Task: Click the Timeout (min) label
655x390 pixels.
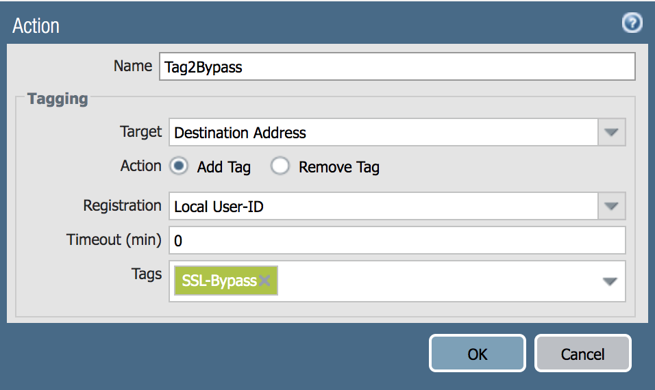Action: 114,240
